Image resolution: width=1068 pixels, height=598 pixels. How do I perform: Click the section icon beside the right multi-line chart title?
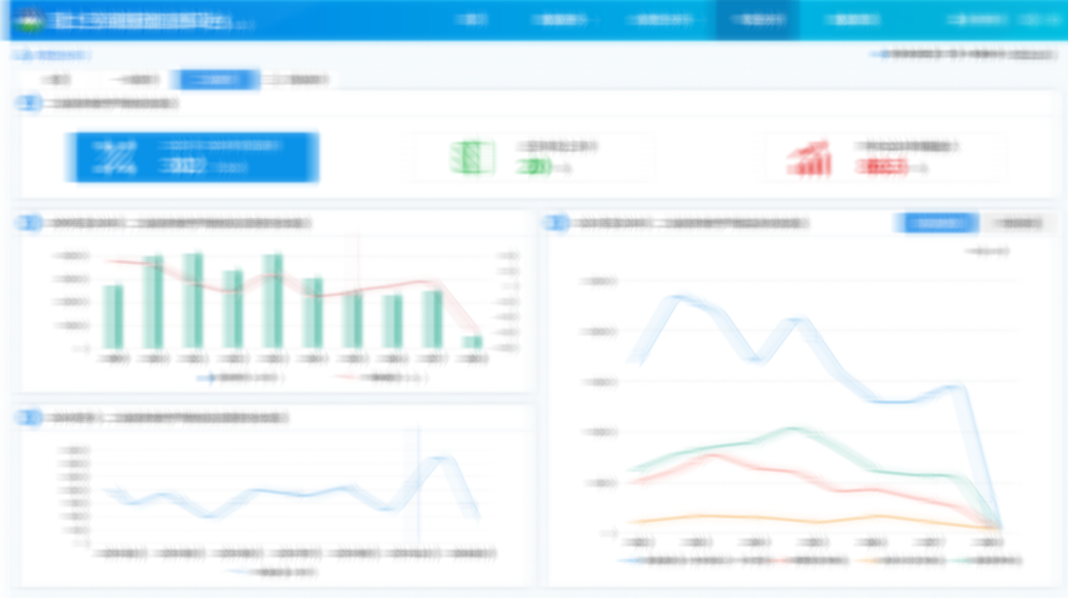coord(556,224)
